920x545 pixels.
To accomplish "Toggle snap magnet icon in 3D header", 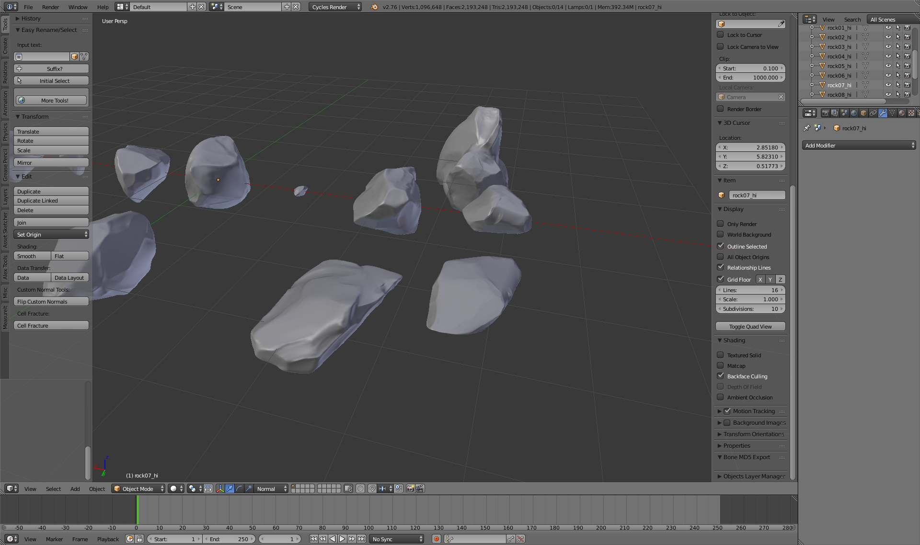I will point(372,488).
